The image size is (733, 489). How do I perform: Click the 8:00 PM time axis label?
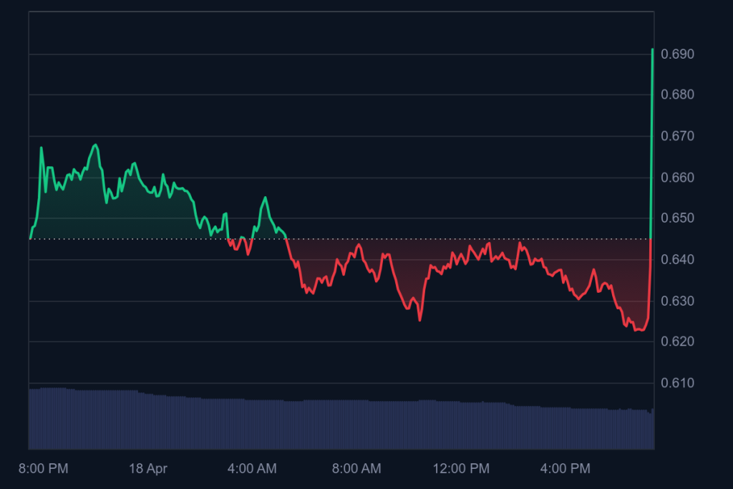pyautogui.click(x=44, y=469)
